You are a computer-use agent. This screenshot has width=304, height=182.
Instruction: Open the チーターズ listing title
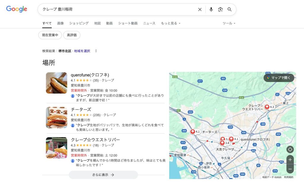pyautogui.click(x=81, y=110)
